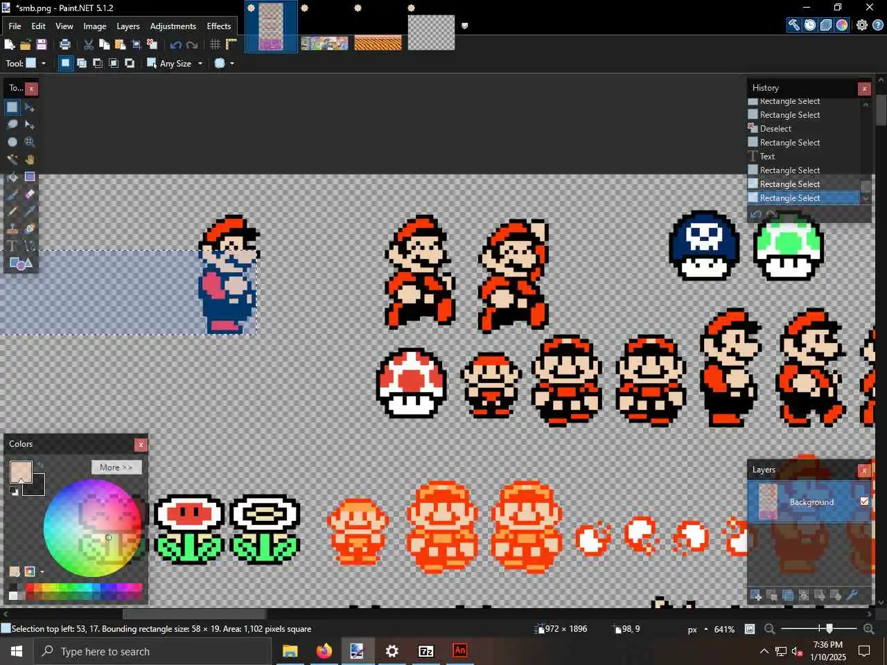Image resolution: width=887 pixels, height=665 pixels.
Task: Open the View menu
Action: click(64, 26)
